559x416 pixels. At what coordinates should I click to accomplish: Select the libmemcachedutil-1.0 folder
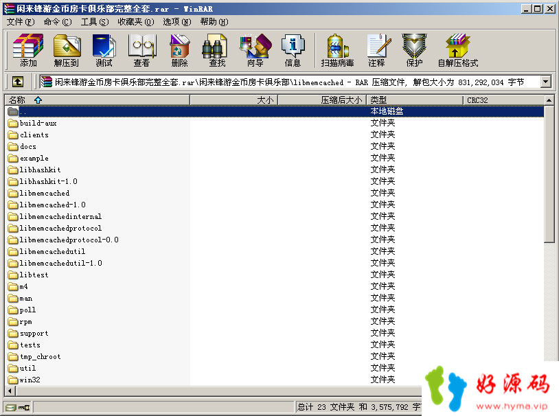pyautogui.click(x=60, y=264)
